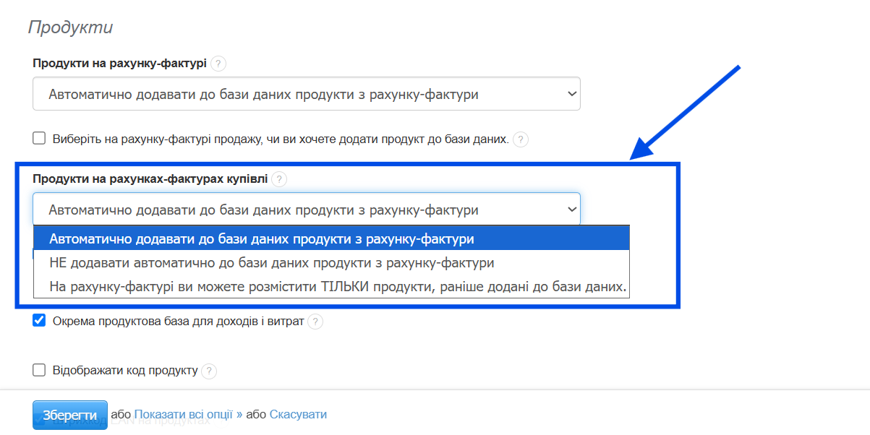Click question mark beside 'Відображати код продукту'
The image size is (870, 435).
coord(209,371)
